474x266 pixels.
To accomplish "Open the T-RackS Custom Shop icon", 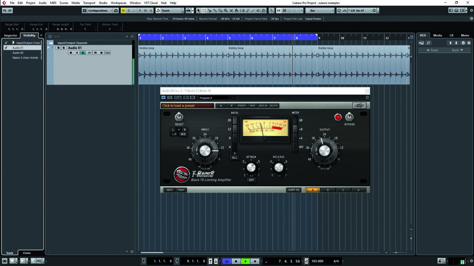I will [359, 106].
